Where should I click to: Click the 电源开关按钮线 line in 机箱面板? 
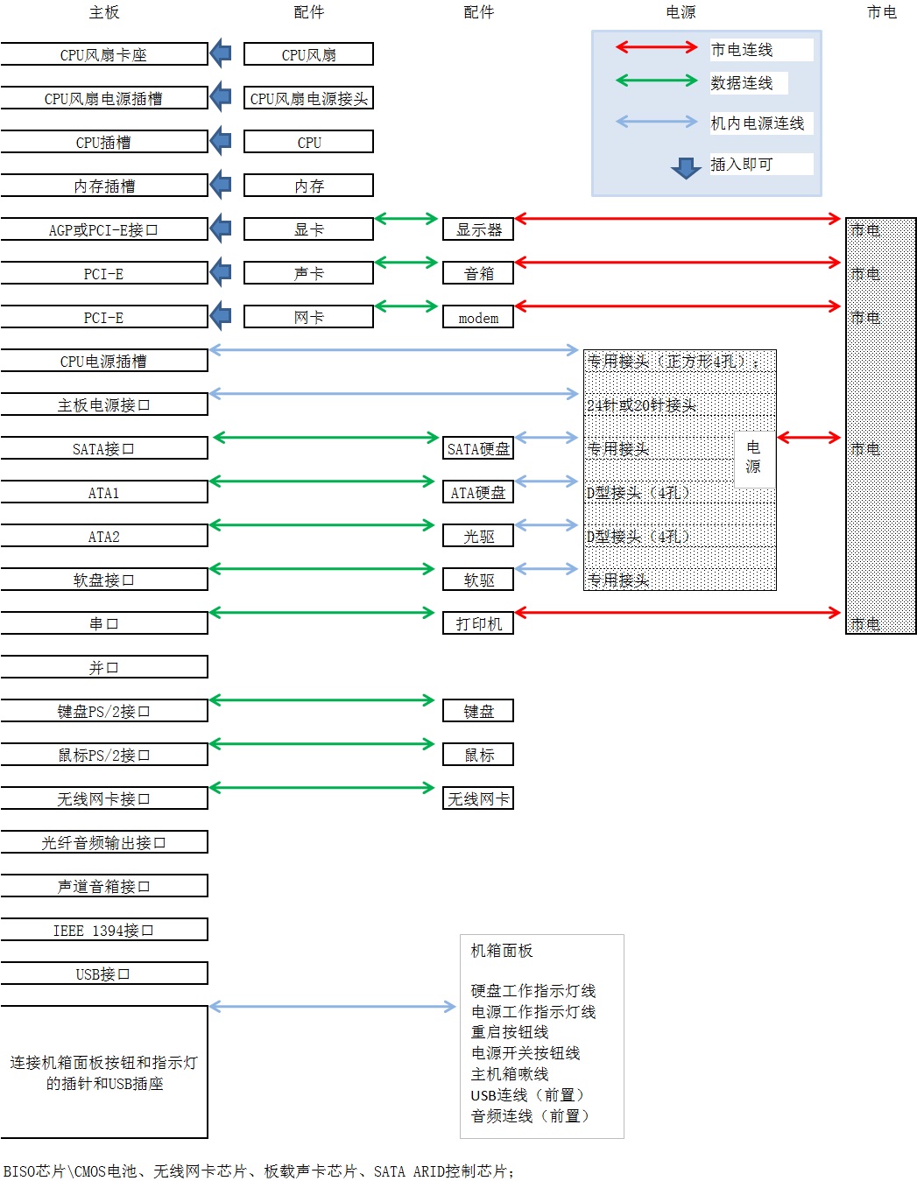click(526, 1053)
